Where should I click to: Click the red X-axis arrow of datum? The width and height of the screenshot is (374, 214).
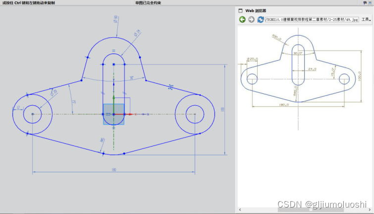tap(123, 114)
